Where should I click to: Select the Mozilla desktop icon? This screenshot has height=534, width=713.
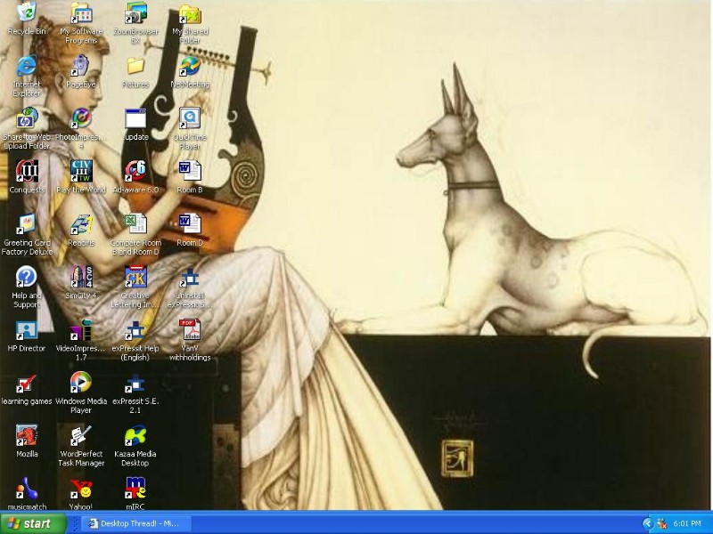27,436
